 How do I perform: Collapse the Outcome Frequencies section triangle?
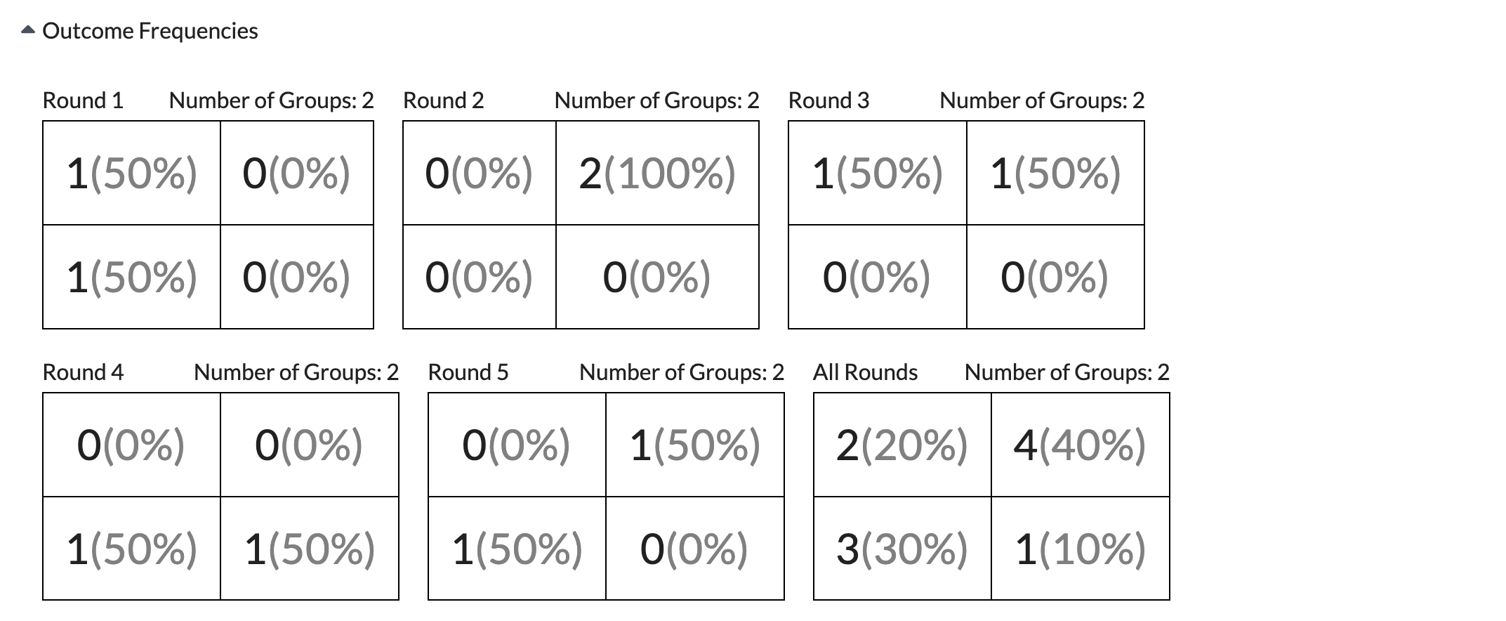tap(28, 31)
